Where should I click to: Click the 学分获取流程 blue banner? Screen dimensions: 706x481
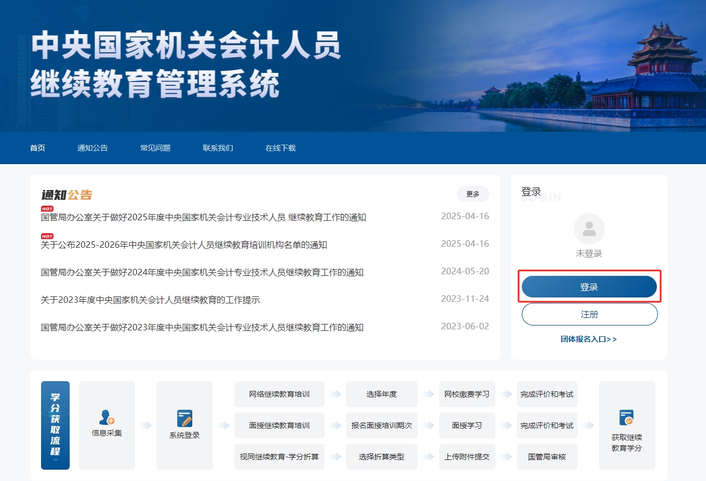[55, 425]
